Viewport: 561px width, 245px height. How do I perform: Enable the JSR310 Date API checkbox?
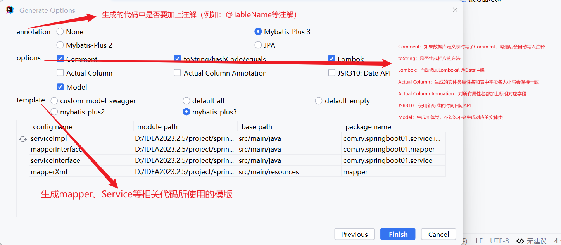(332, 72)
